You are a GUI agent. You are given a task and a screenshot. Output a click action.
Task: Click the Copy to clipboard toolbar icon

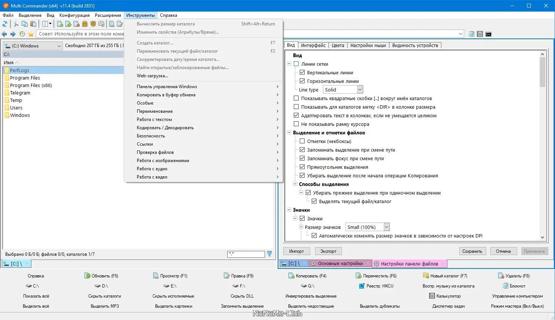click(25, 24)
